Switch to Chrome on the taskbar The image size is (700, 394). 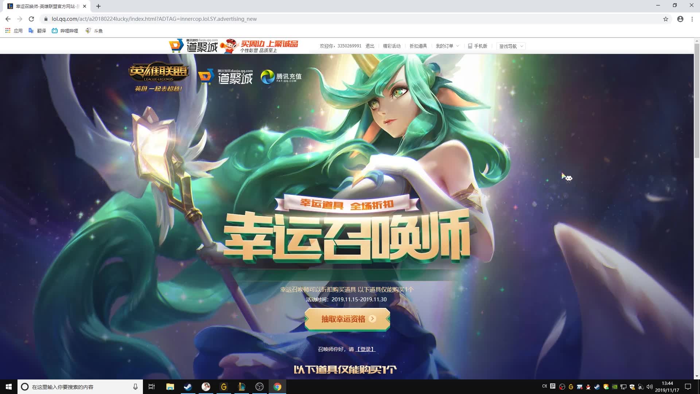(x=277, y=387)
